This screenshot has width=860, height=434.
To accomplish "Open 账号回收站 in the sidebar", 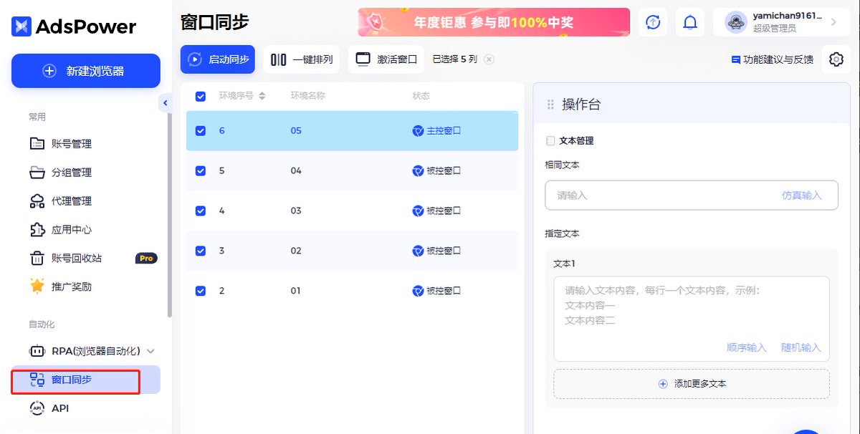I will (77, 258).
